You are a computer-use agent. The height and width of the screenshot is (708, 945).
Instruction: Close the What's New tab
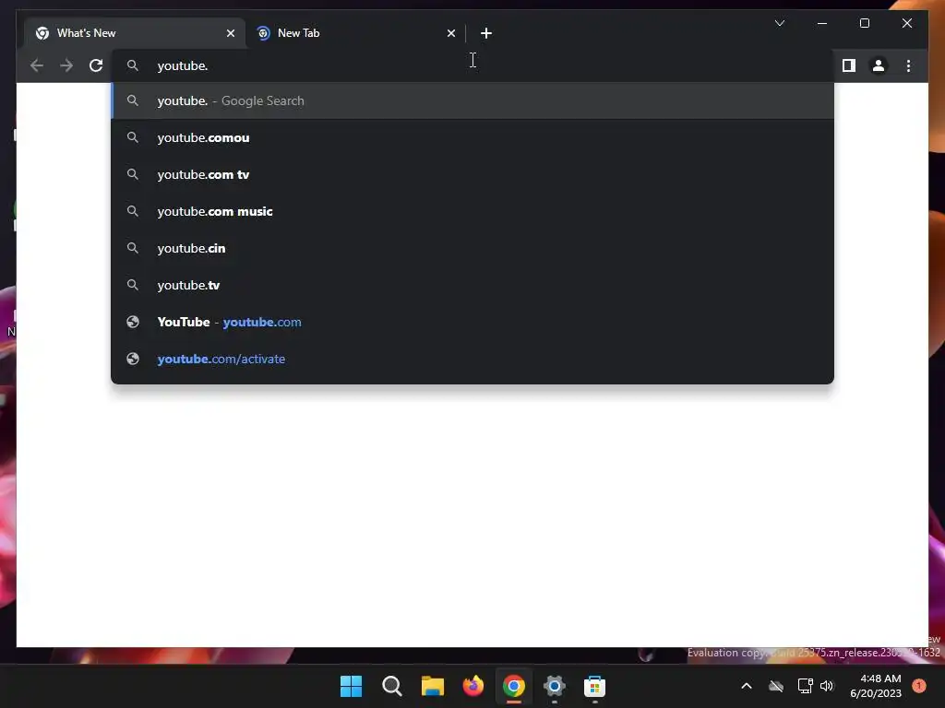pos(230,33)
